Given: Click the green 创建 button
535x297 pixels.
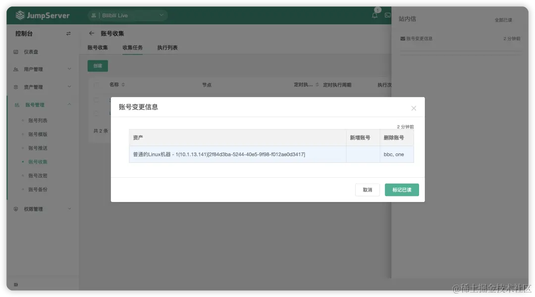Looking at the screenshot, I should point(98,66).
